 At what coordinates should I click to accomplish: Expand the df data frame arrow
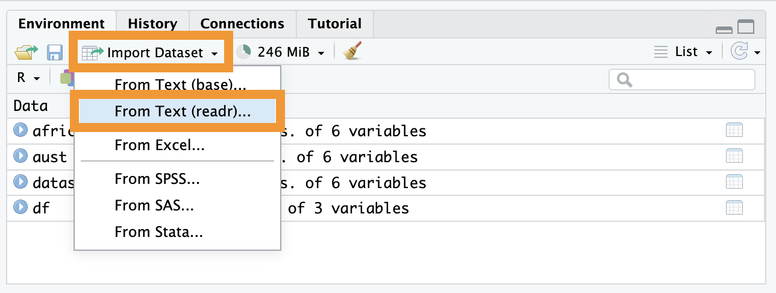[21, 208]
